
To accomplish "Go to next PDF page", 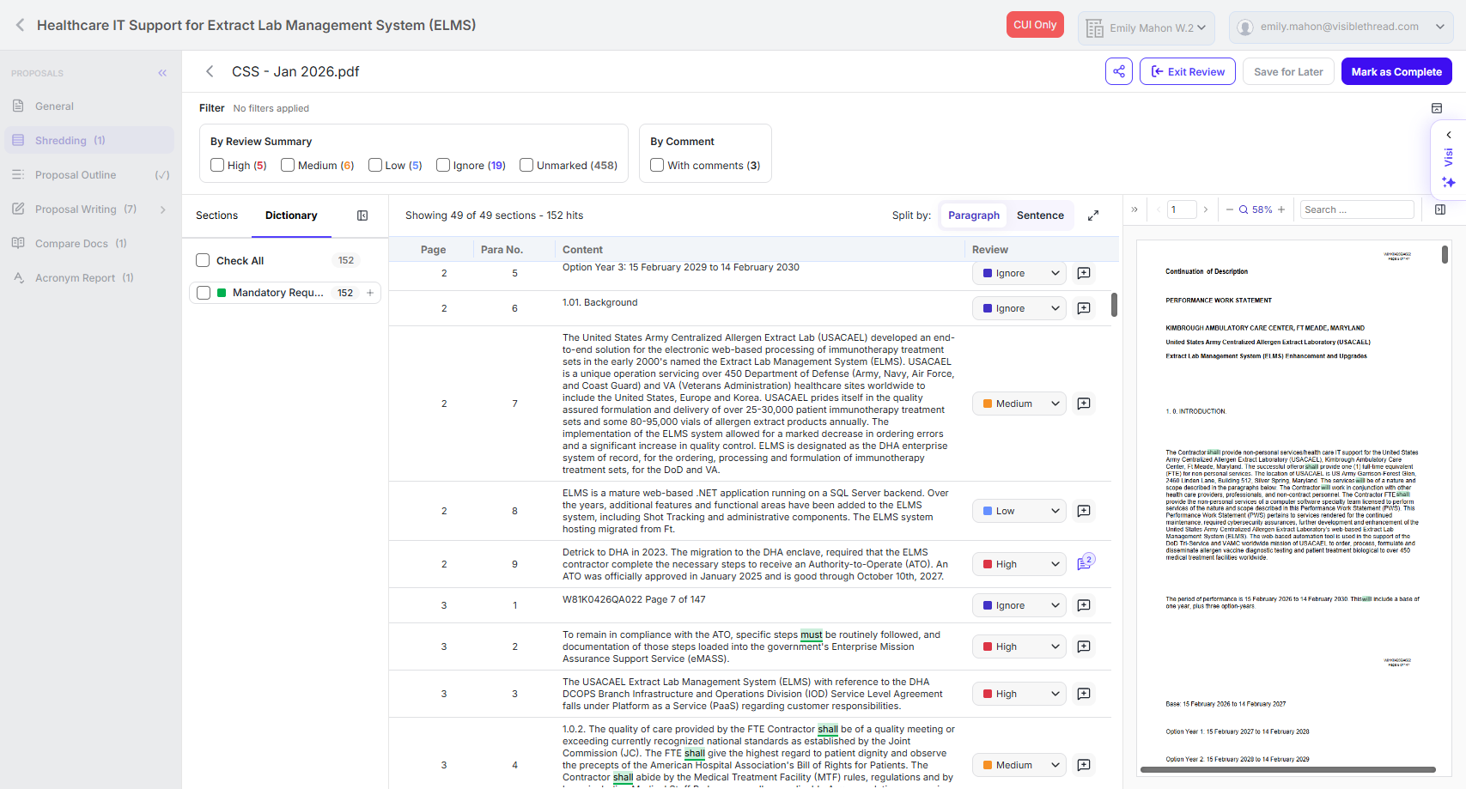I will click(x=1206, y=209).
